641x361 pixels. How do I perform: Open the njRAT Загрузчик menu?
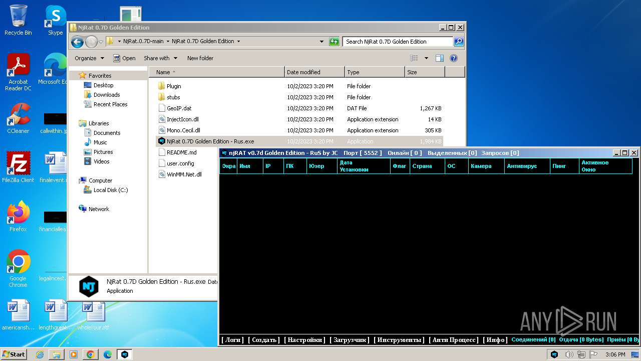[x=350, y=340]
